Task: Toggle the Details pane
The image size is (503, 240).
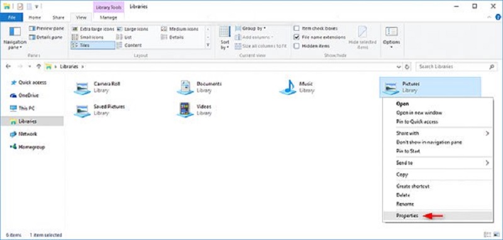Action: [x=46, y=37]
